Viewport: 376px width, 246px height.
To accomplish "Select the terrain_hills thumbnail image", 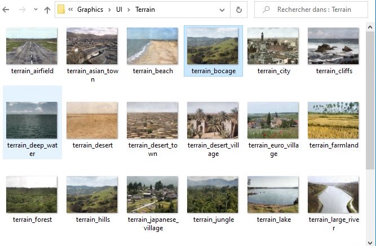I will click(x=92, y=195).
